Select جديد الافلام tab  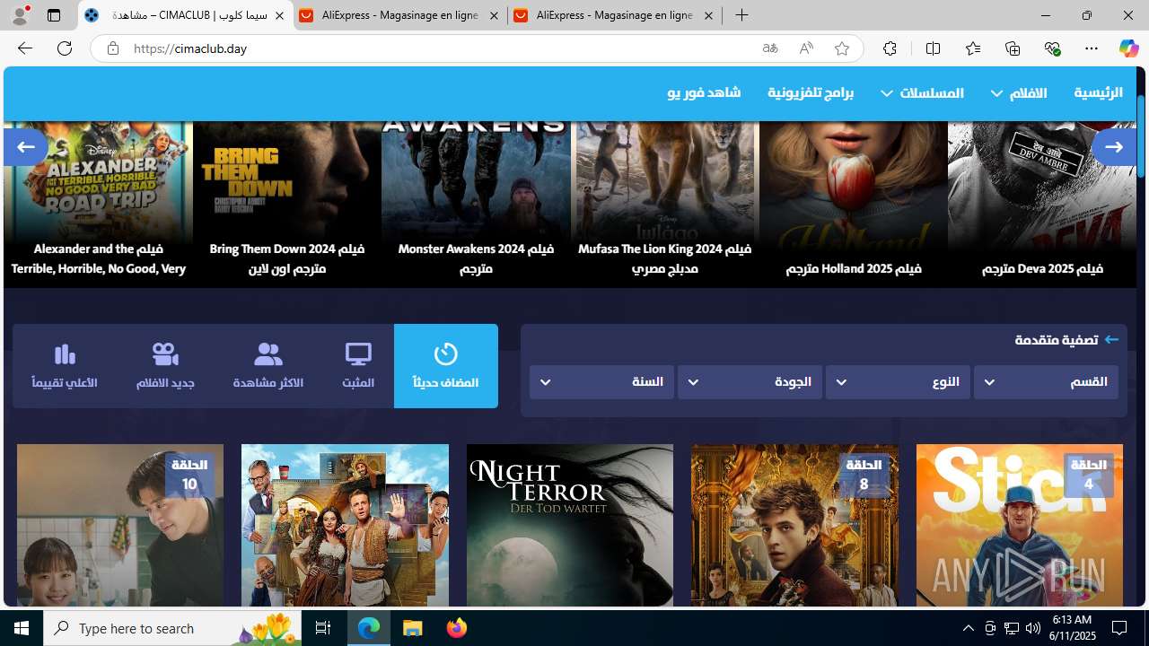coord(165,366)
